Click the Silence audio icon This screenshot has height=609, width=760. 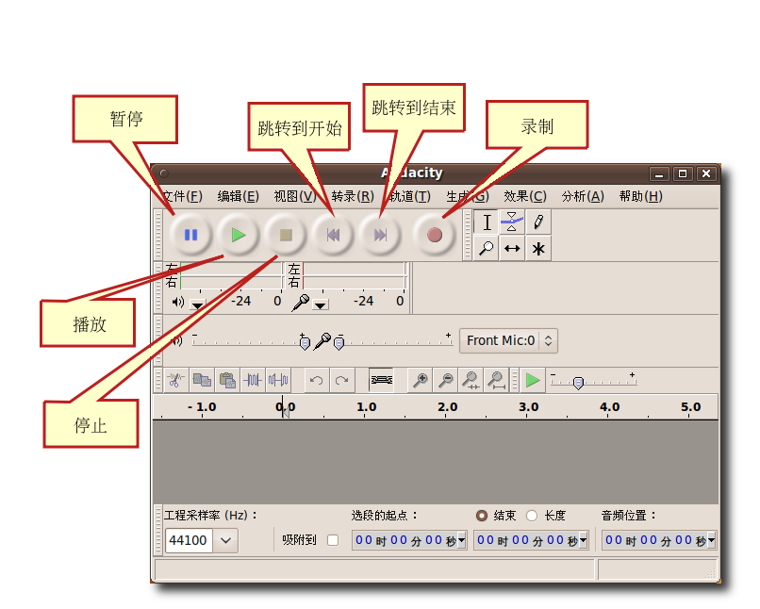point(278,380)
